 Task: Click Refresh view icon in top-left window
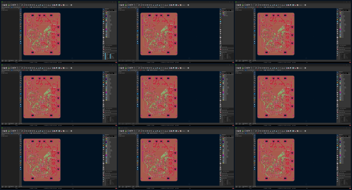coord(24,5)
